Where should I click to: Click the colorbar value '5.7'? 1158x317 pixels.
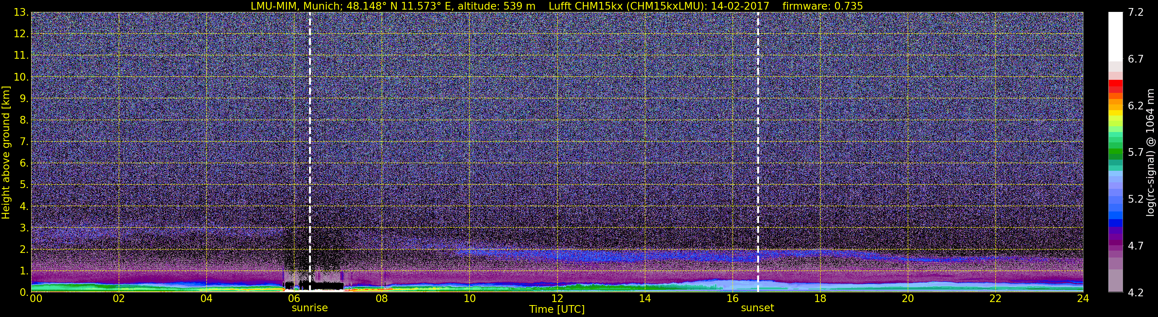pos(1136,152)
